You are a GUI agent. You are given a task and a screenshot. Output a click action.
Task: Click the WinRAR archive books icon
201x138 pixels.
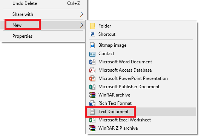tap(92, 95)
